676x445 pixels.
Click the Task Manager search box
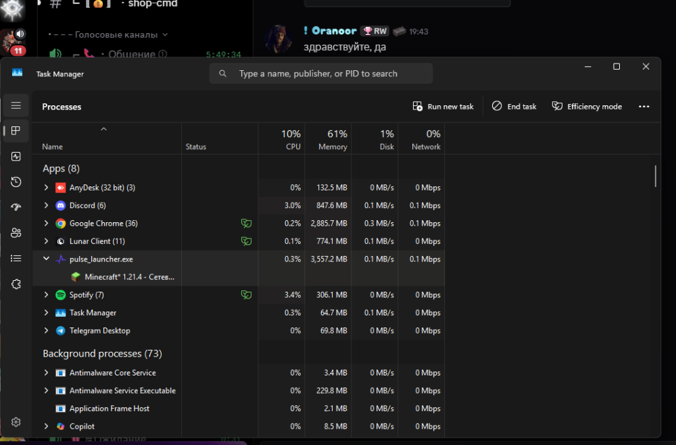tap(321, 74)
